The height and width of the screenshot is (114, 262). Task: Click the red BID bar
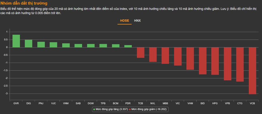[x=203, y=61]
